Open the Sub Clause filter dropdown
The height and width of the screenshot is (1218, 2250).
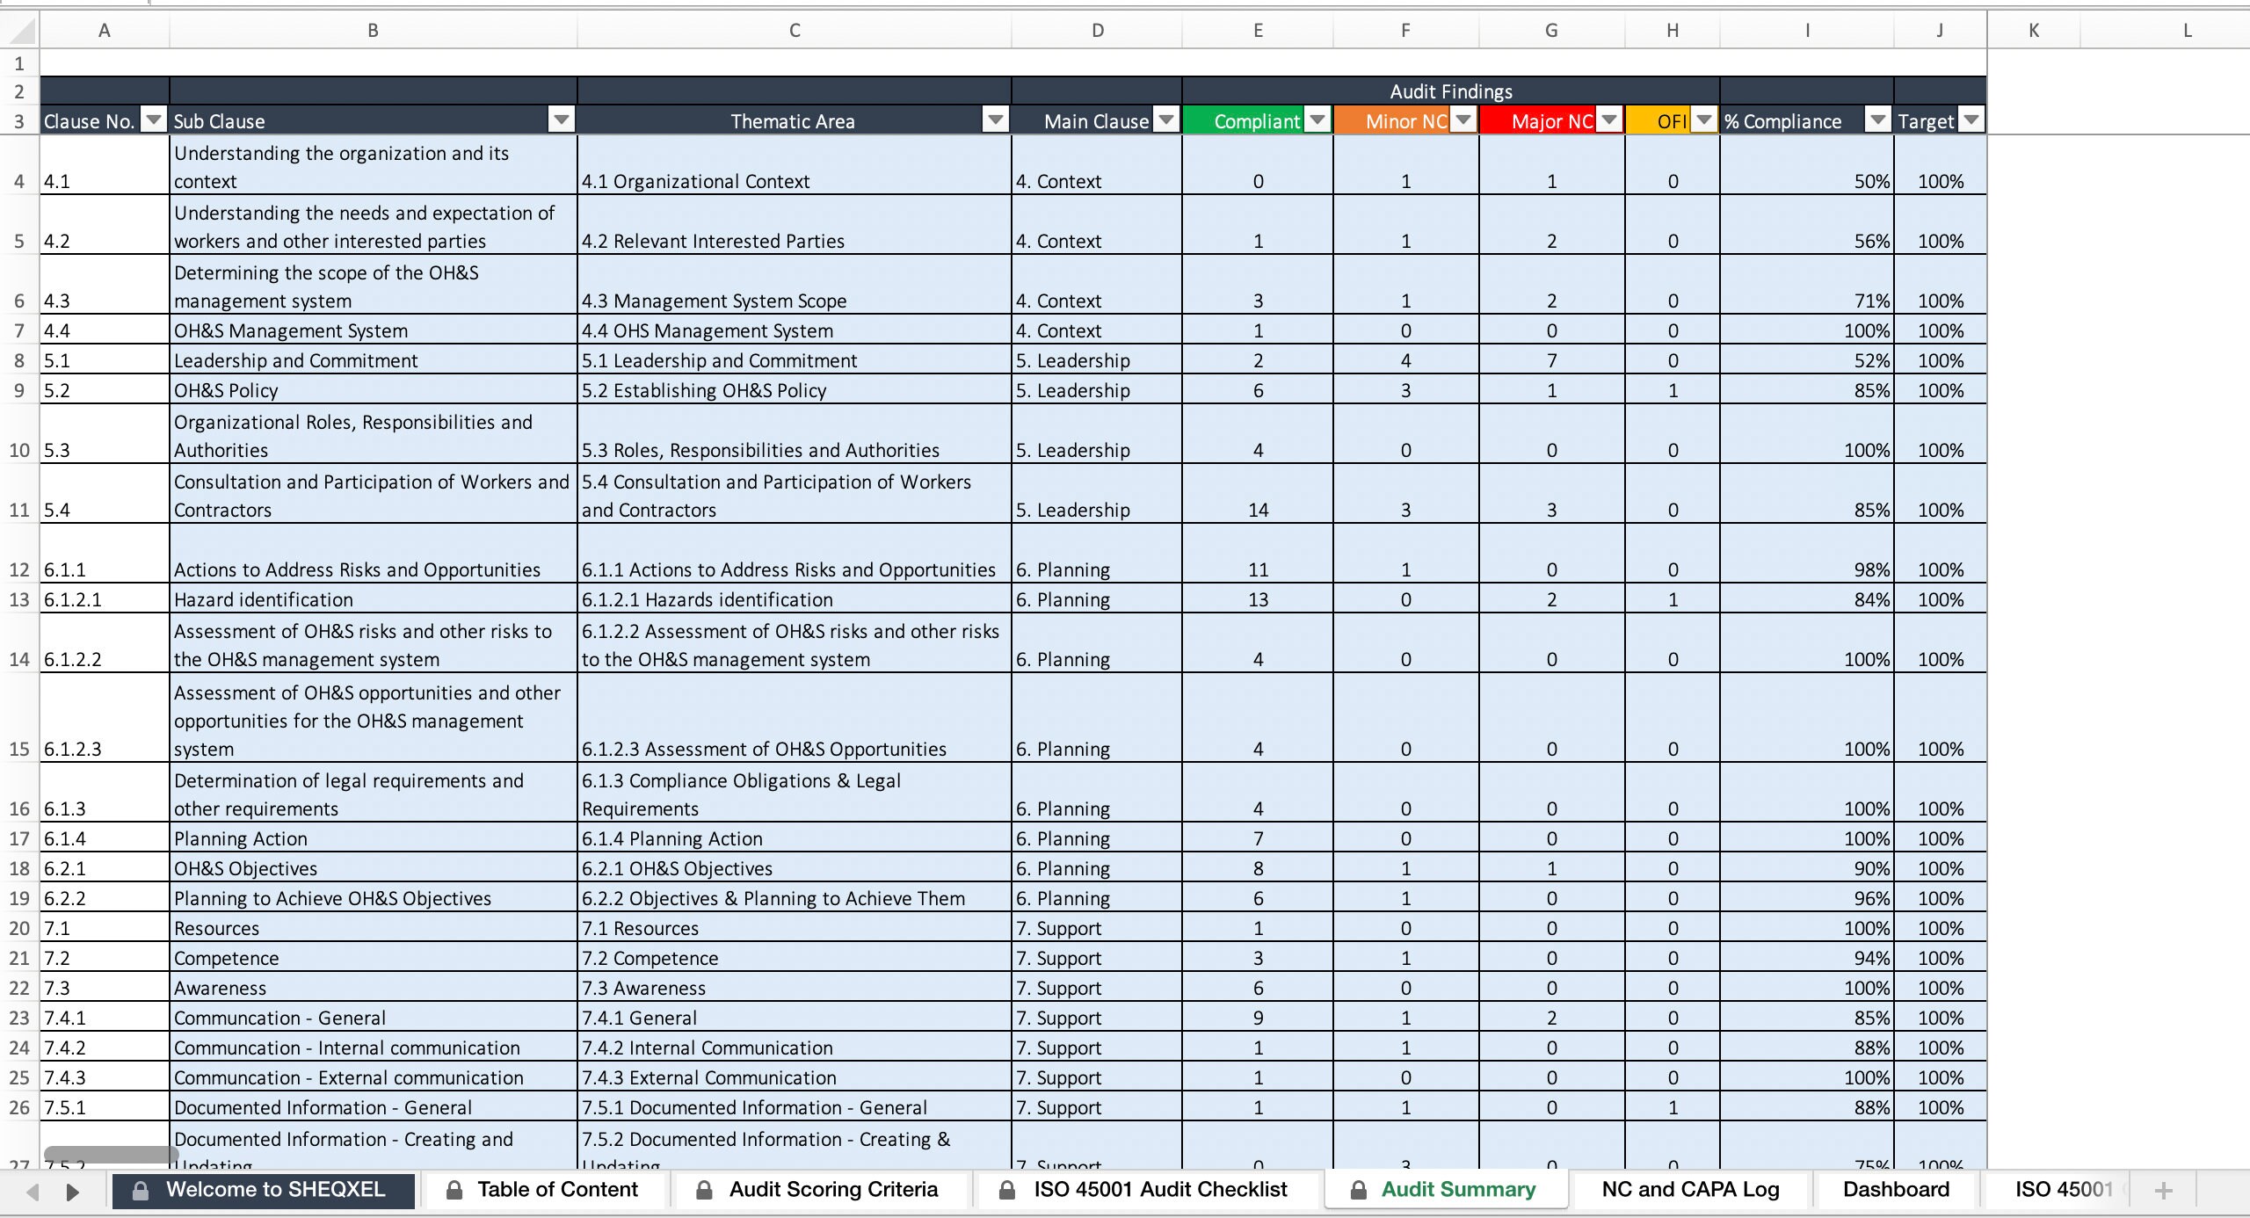click(562, 120)
